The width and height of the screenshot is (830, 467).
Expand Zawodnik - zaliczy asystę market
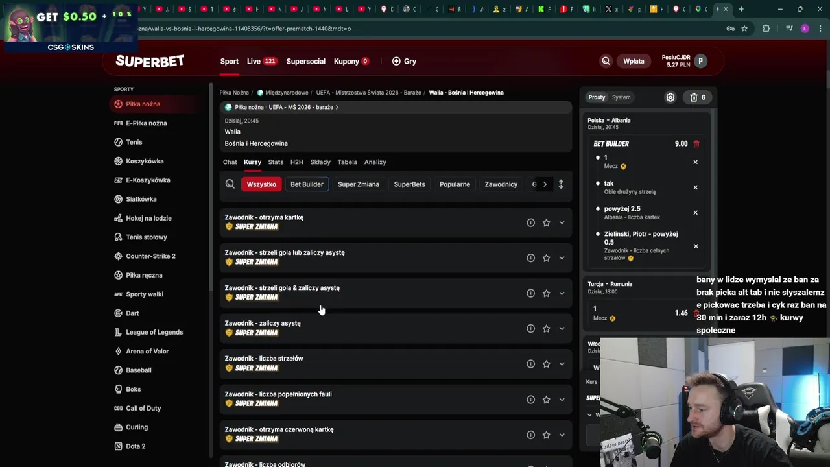pos(562,329)
